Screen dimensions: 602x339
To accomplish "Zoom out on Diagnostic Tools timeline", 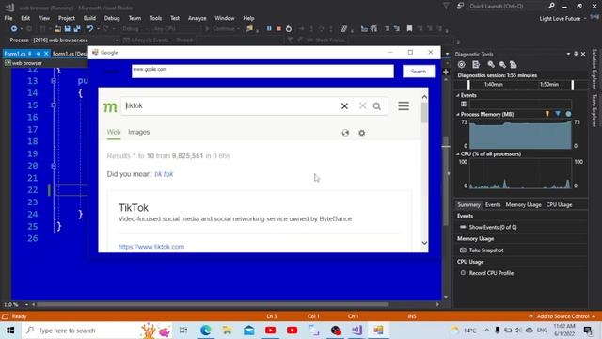I will [x=502, y=65].
